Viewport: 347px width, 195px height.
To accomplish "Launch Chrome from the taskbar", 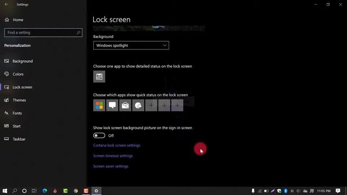I will pos(76,191).
